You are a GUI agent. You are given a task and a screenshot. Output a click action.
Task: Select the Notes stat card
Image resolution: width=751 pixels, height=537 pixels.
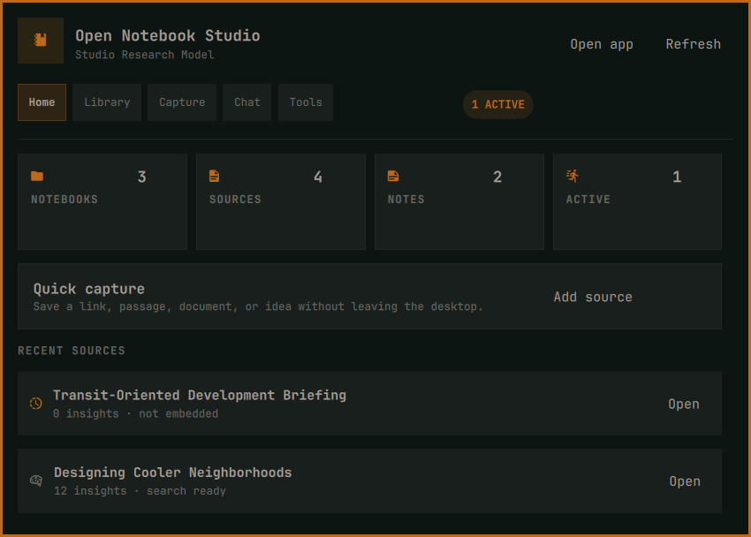tap(459, 201)
